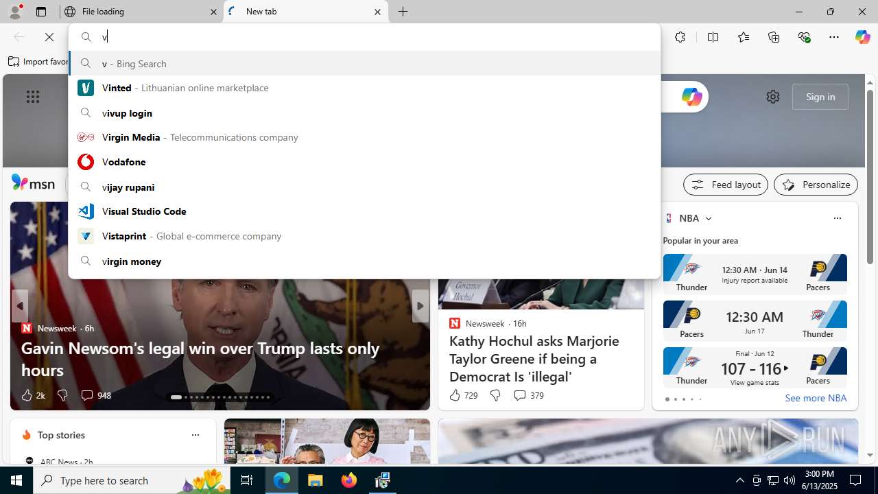Open the Windows Start menu

pos(16,480)
